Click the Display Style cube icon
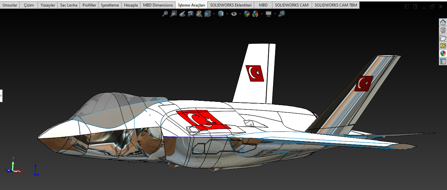Viewport: 447px width, 190px height. click(x=221, y=14)
